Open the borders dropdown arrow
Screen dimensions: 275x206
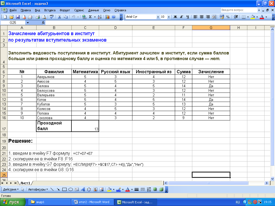[x=248, y=17]
